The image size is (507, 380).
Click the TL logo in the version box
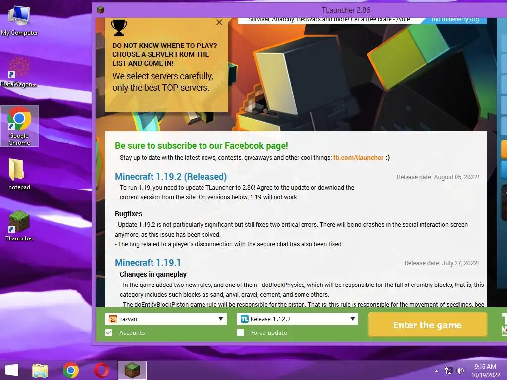(245, 319)
